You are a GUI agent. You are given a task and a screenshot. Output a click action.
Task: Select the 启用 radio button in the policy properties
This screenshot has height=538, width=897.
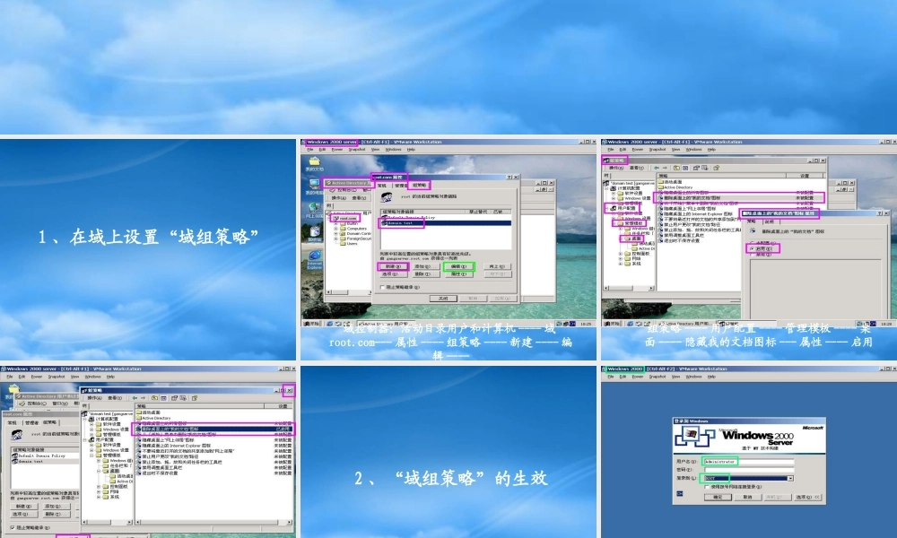(x=751, y=248)
